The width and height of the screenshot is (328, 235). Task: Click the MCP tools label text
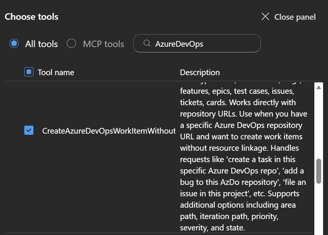point(104,44)
